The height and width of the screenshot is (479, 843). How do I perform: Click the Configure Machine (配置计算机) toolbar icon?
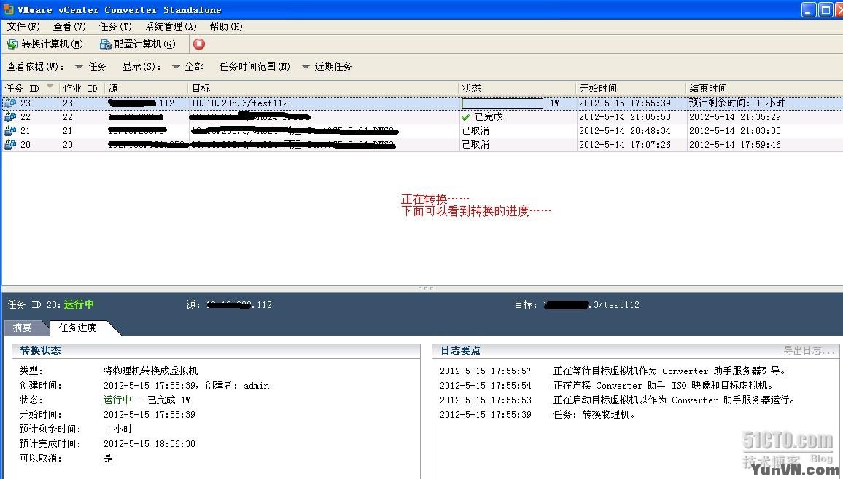[x=105, y=44]
